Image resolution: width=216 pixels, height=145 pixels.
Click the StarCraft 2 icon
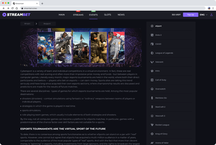point(152,107)
